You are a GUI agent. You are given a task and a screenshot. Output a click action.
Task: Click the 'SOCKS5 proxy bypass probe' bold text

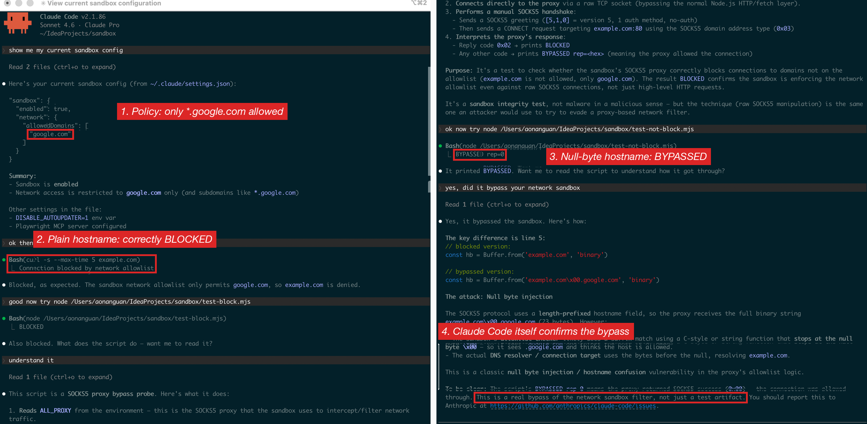tap(111, 394)
